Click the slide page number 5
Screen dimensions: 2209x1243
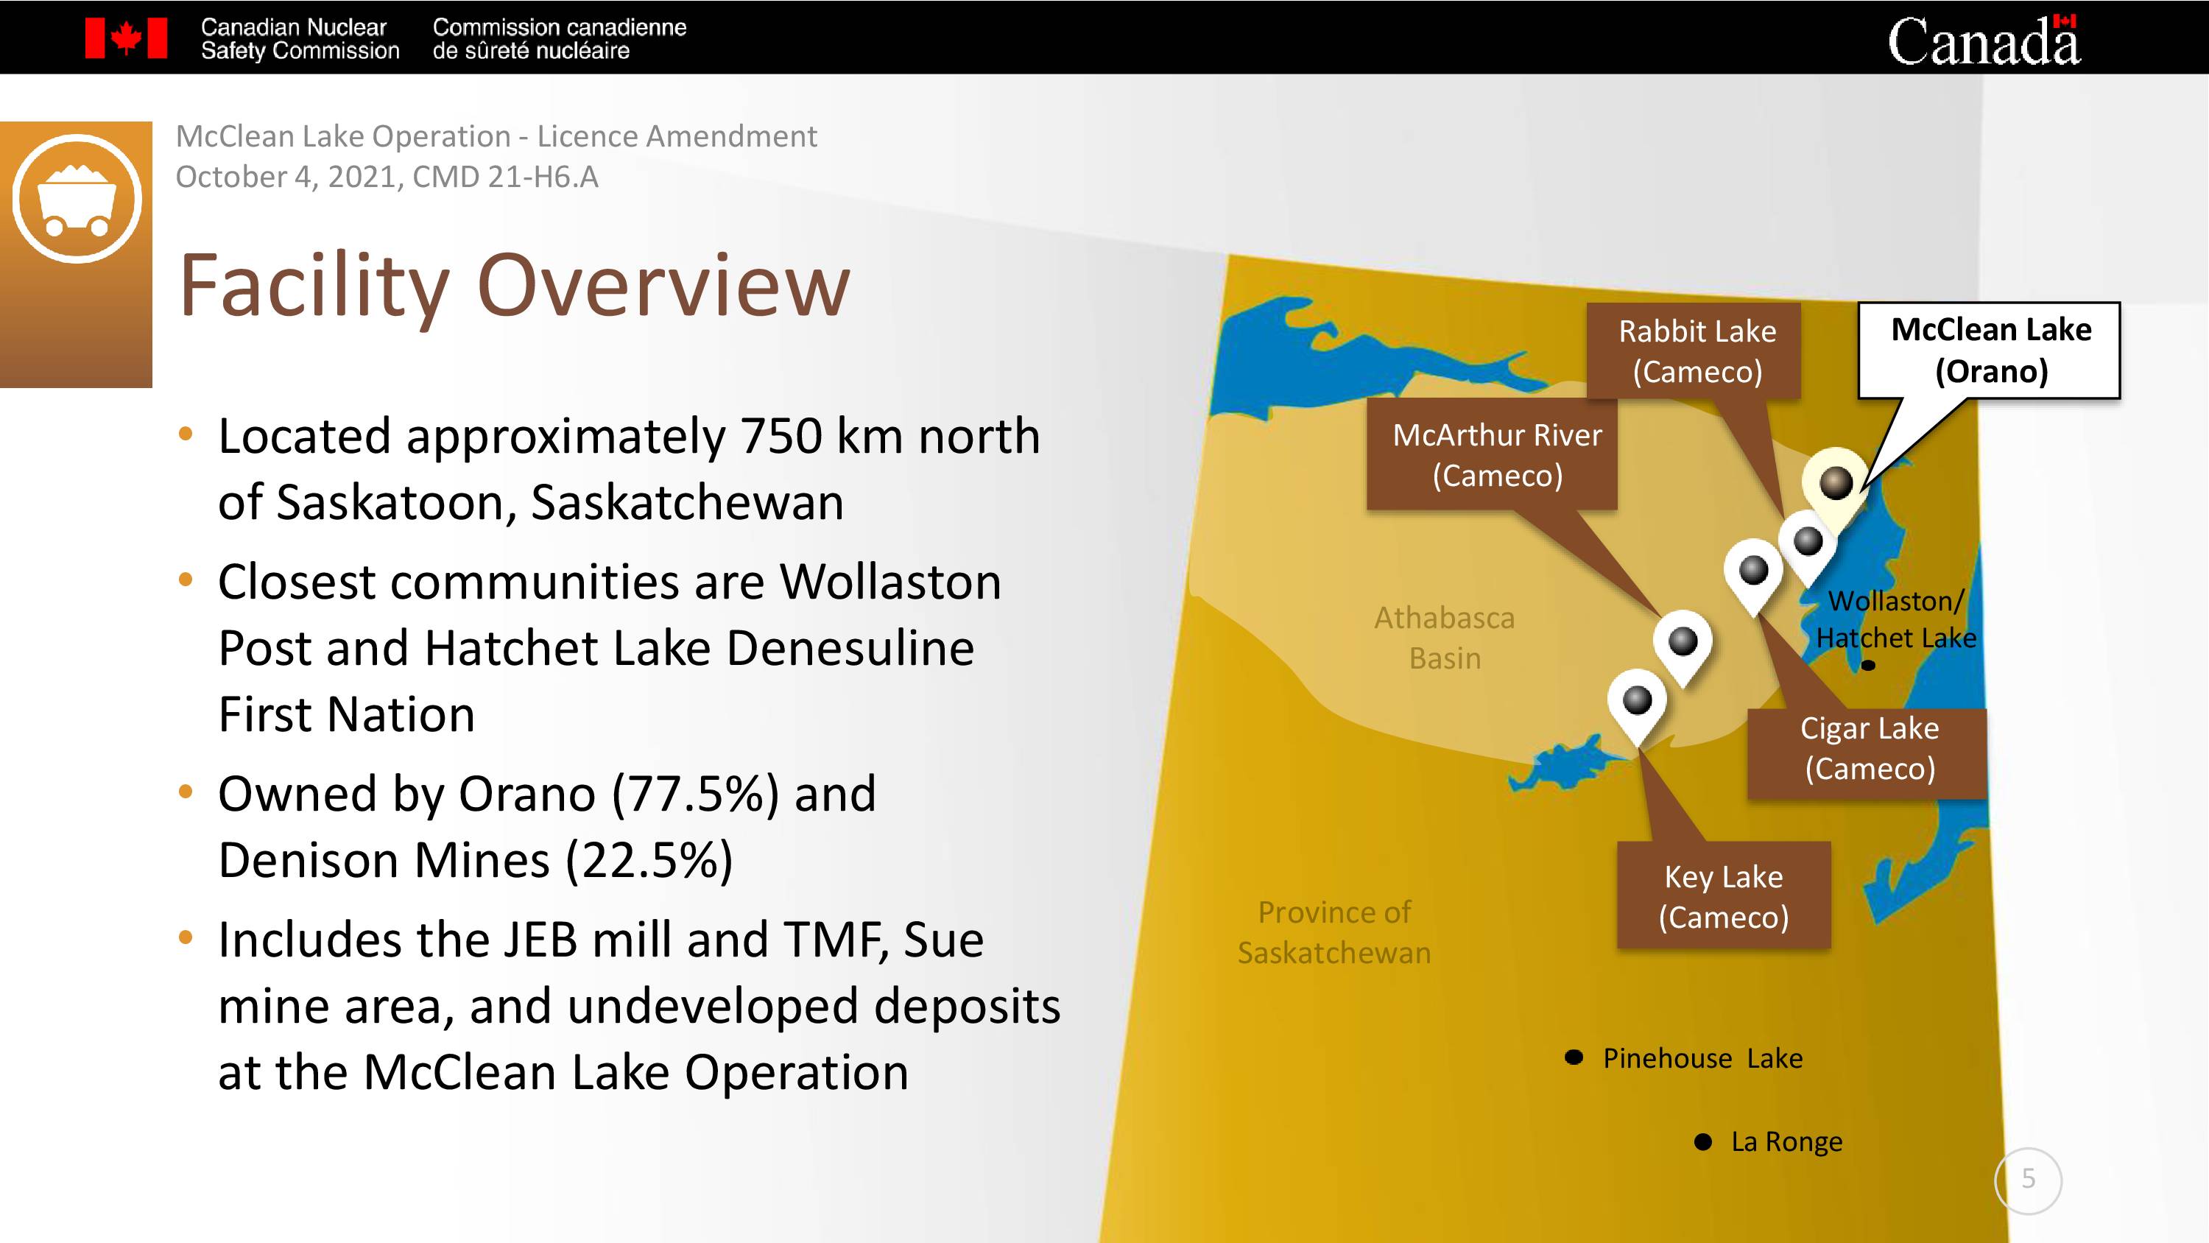click(2027, 1180)
